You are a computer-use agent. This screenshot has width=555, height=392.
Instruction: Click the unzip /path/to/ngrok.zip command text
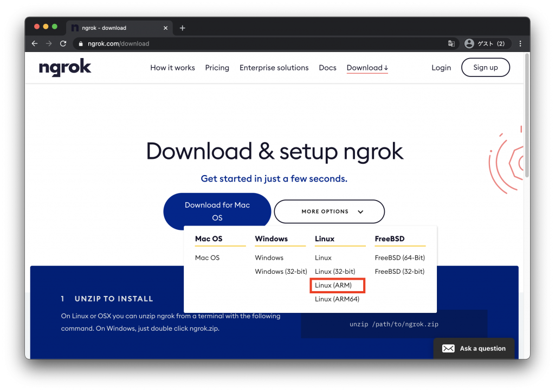pyautogui.click(x=393, y=324)
